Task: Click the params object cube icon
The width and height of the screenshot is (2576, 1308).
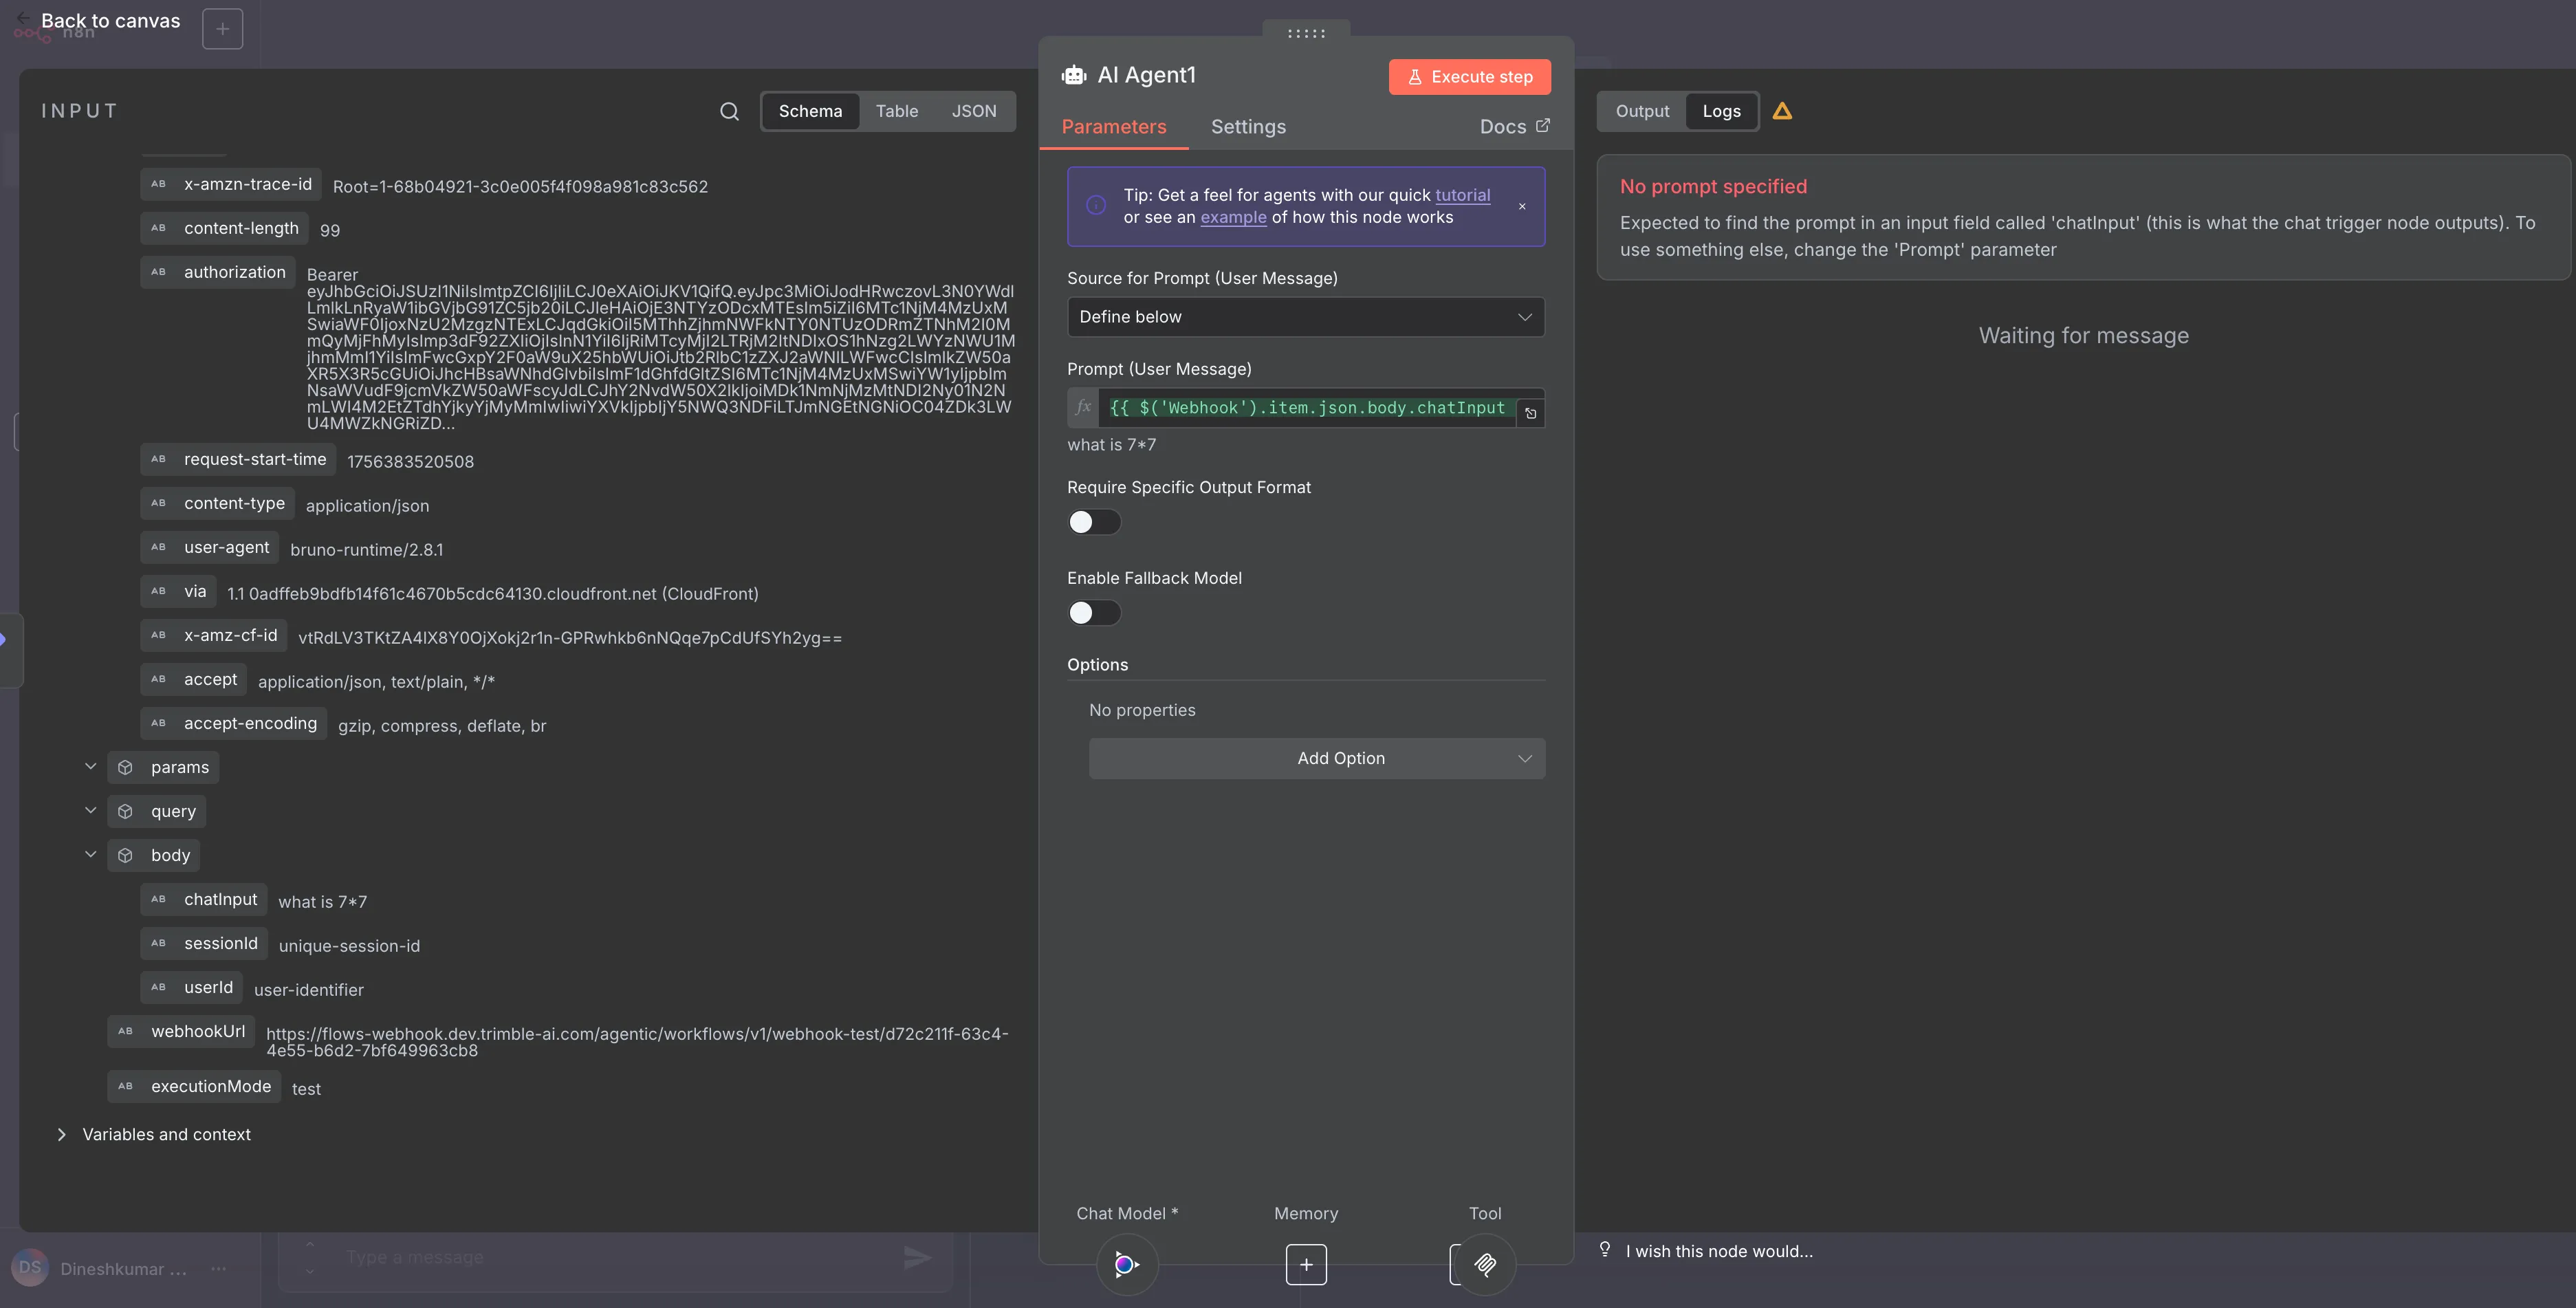Action: tap(125, 767)
